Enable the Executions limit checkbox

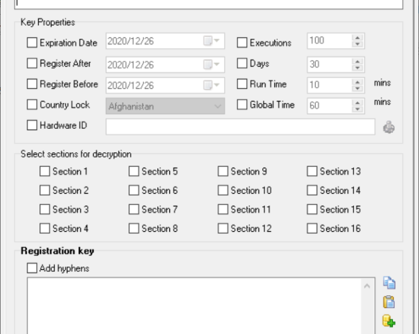pos(243,43)
